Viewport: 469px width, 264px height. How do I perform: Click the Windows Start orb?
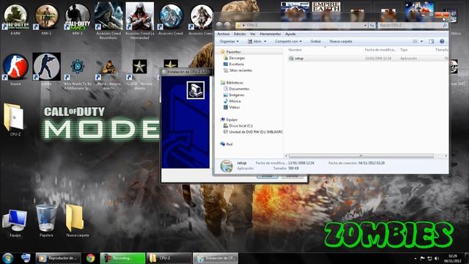click(8, 258)
